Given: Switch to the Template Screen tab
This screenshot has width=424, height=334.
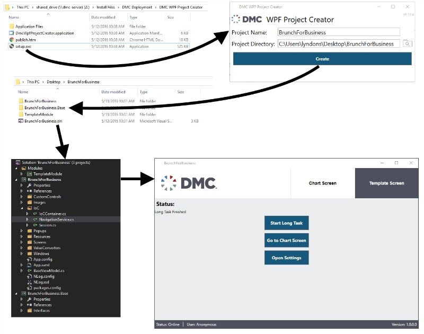Looking at the screenshot, I should pos(387,183).
